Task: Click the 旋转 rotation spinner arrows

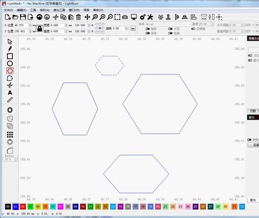Action: (x=127, y=28)
